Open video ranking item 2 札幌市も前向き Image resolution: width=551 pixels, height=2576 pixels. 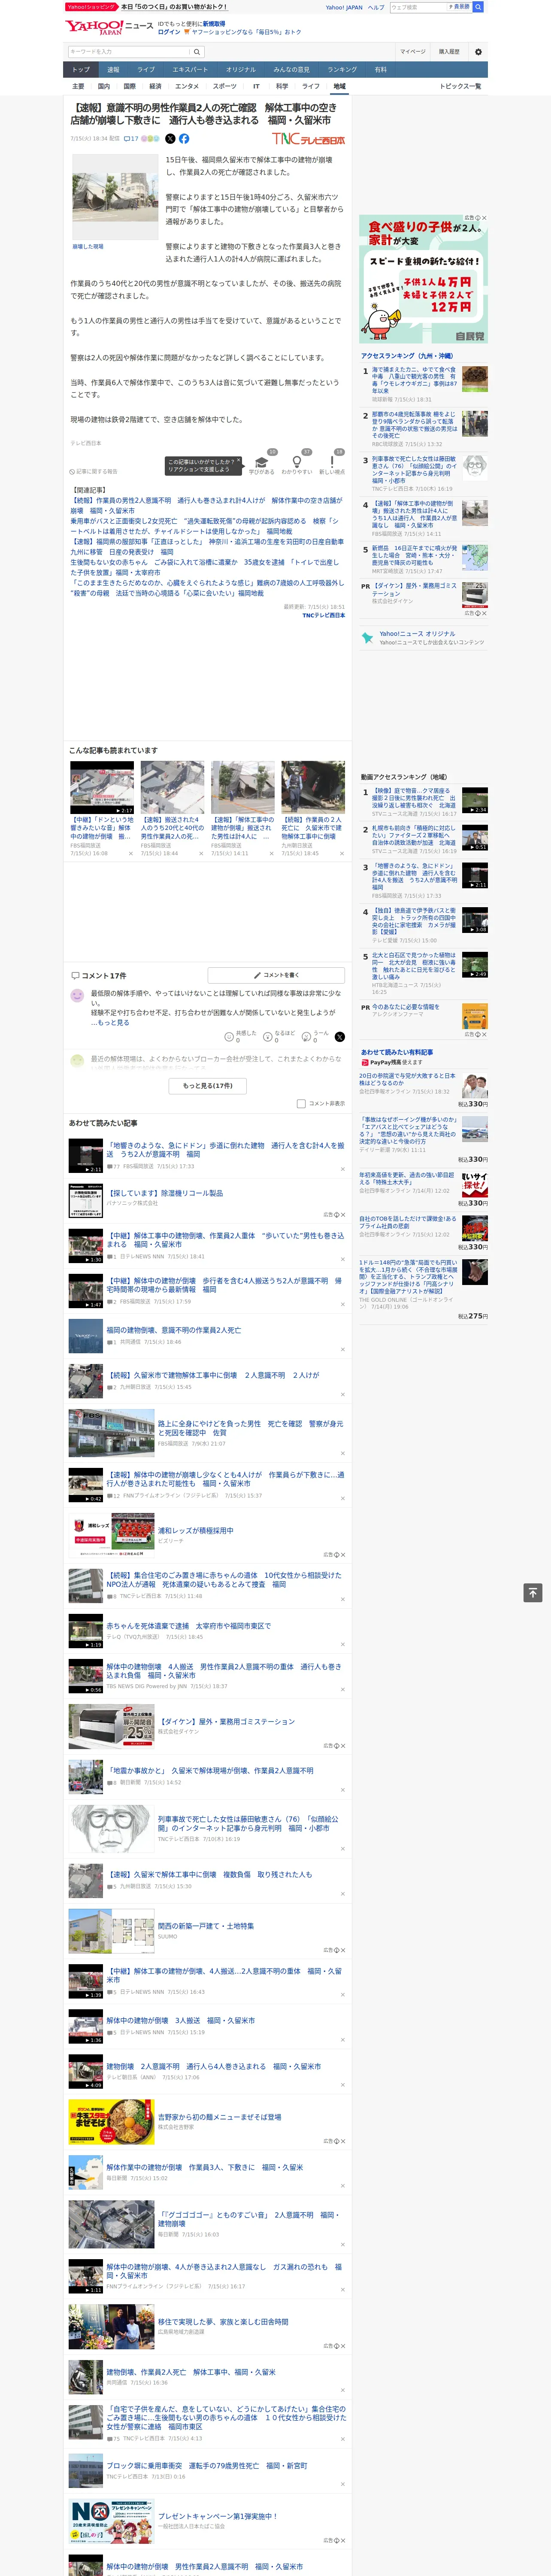(x=414, y=836)
